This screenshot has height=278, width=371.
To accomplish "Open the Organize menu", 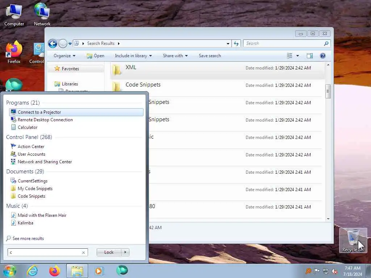I will [x=64, y=56].
